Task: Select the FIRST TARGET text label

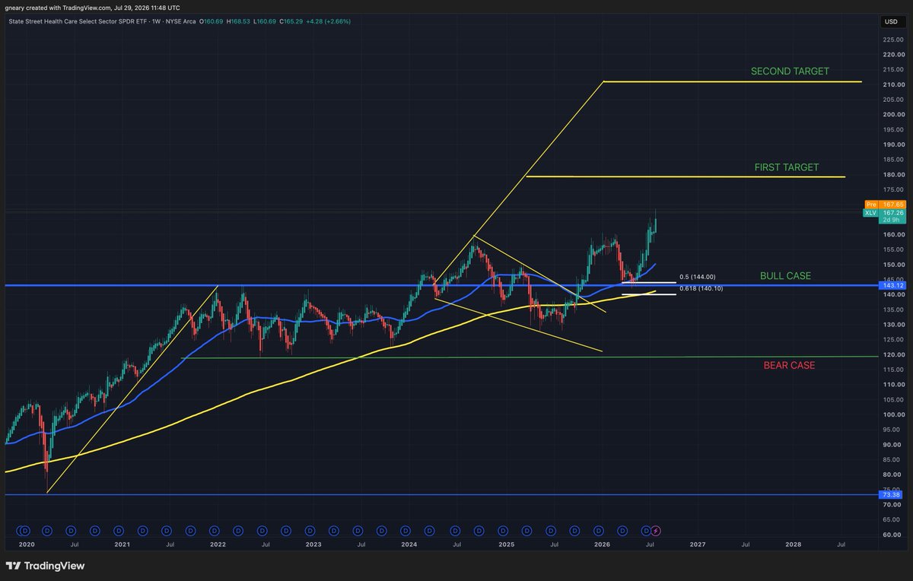Action: [787, 167]
